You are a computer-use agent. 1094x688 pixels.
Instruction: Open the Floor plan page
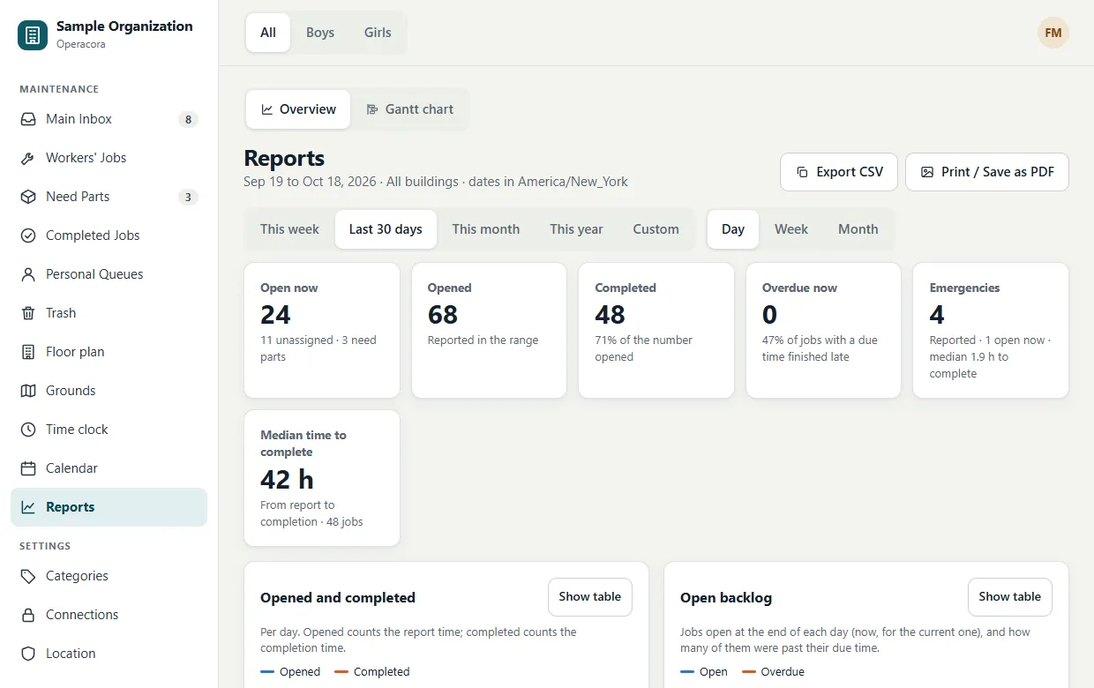tap(109, 352)
